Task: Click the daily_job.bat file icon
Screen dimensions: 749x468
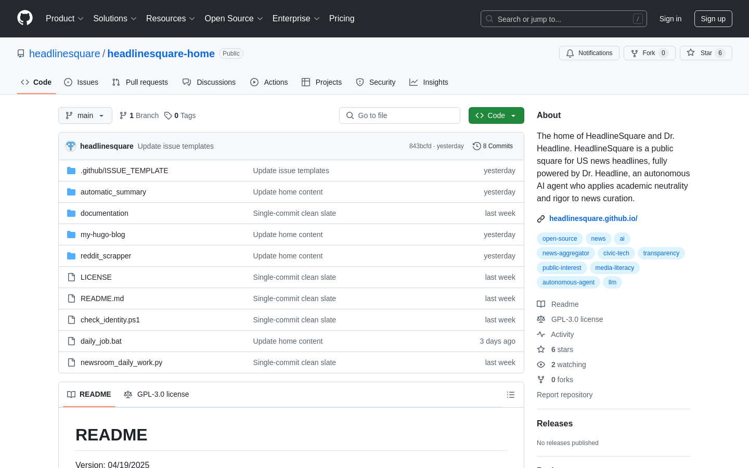Action: tap(71, 341)
